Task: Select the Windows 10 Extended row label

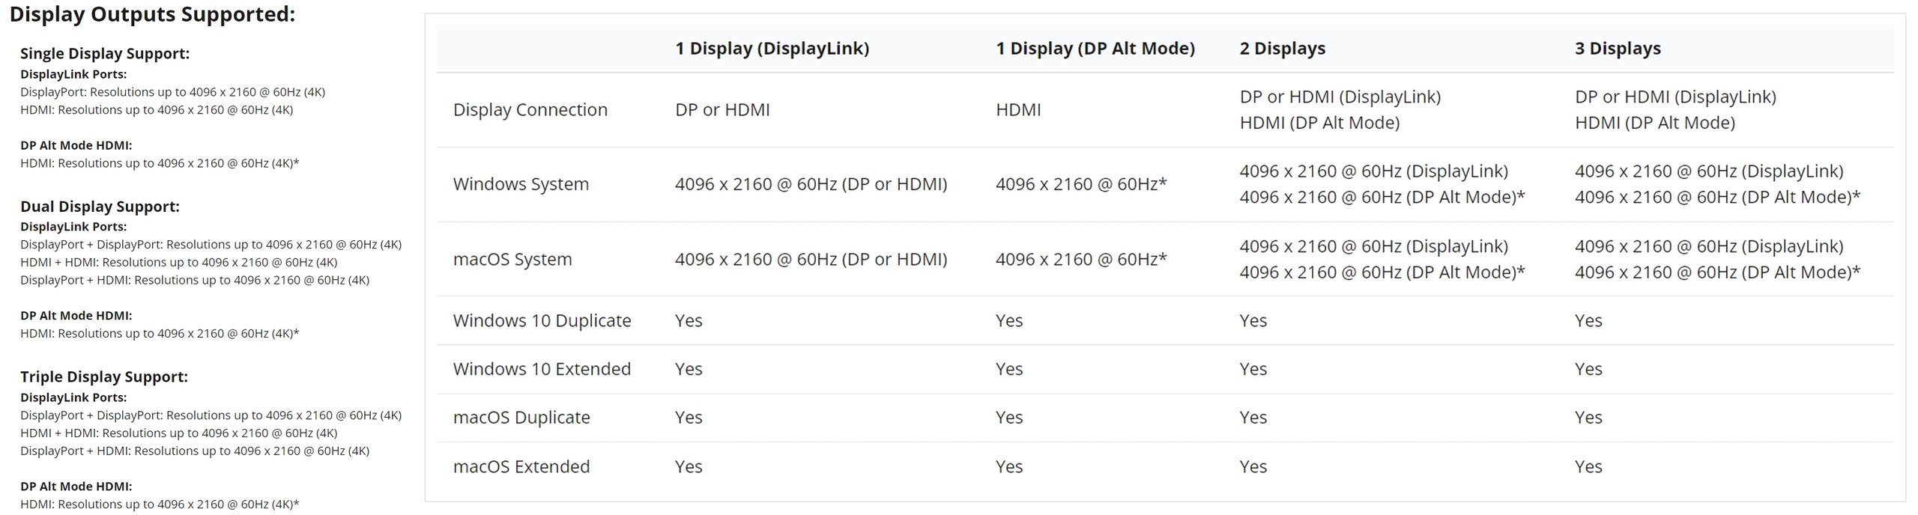Action: coord(542,369)
